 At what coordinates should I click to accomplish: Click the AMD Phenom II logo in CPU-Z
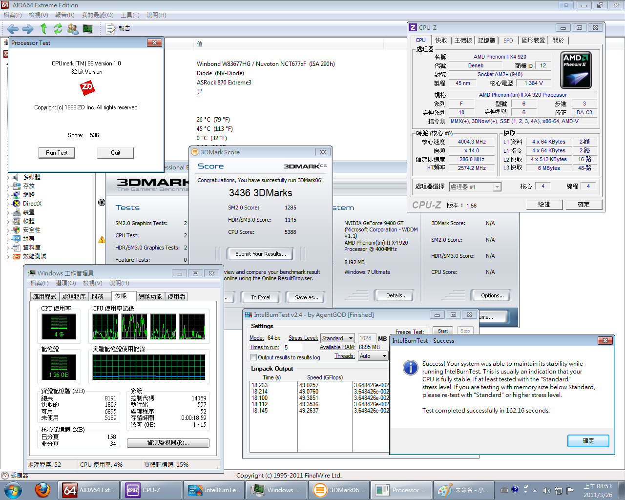coord(576,70)
